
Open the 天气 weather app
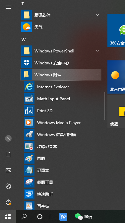[61, 27]
